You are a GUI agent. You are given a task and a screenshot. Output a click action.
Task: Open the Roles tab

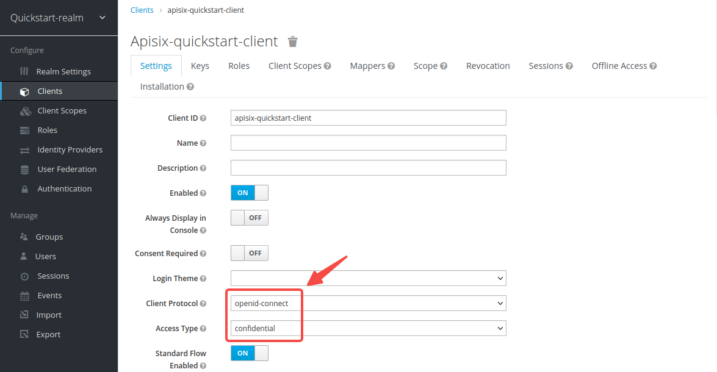point(239,66)
